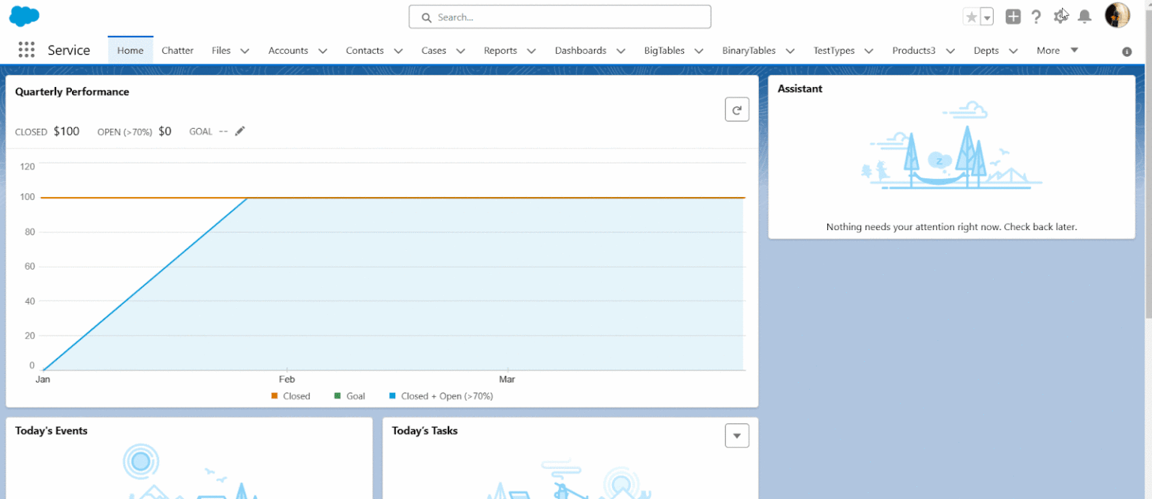Screen dimensions: 1152x499
Task: Expand the favorites list dropdown arrow
Action: point(987,17)
